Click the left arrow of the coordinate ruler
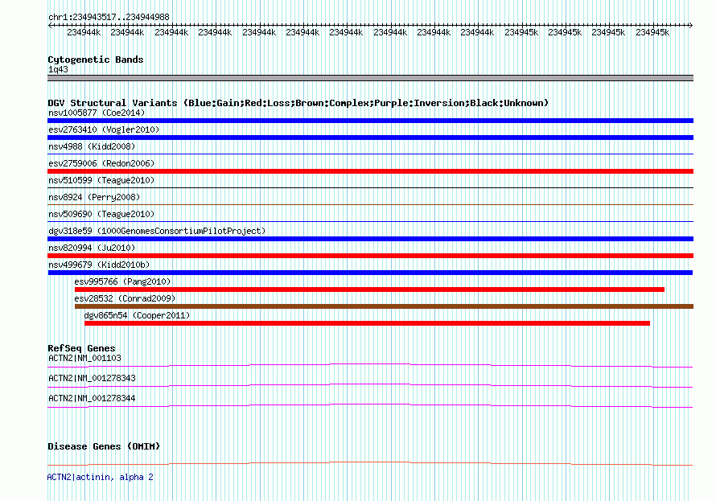The height and width of the screenshot is (501, 716). point(50,25)
